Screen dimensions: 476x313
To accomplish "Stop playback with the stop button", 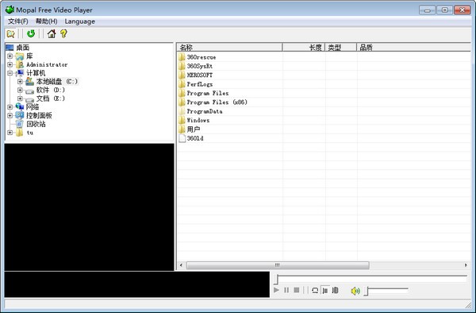I will click(297, 290).
